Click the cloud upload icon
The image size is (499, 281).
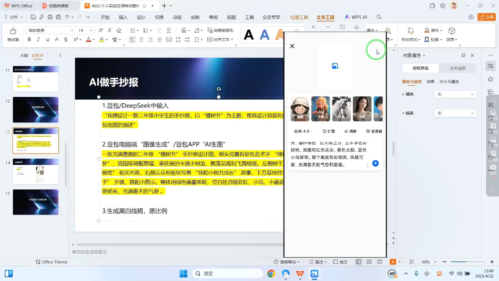click(471, 17)
